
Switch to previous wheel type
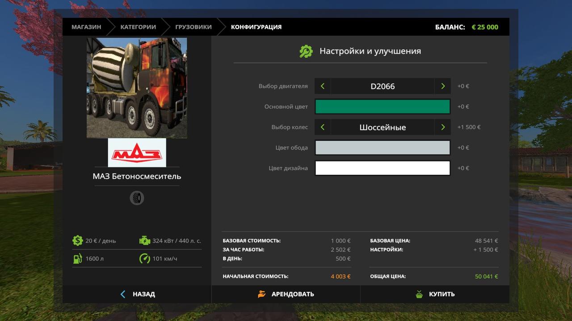(x=323, y=127)
